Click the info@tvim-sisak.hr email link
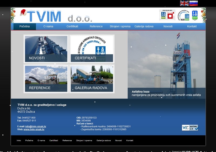This screenshot has width=216, height=152. coord(36,127)
